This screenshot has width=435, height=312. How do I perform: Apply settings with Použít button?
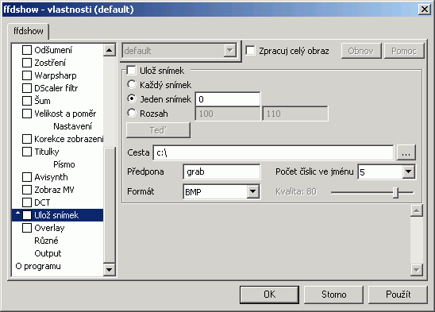tap(398, 295)
